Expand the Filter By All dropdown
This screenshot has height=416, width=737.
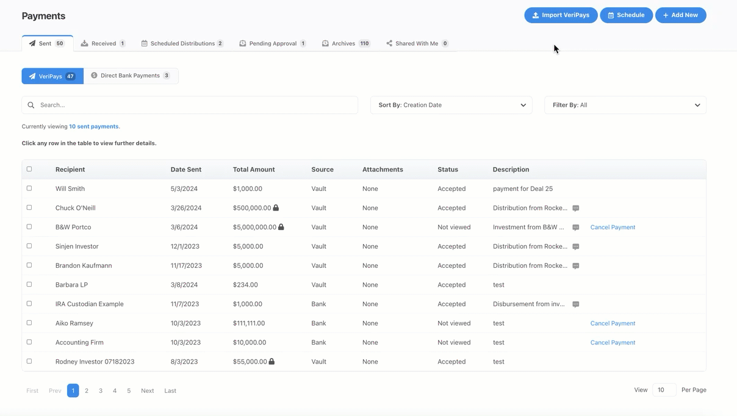click(625, 105)
